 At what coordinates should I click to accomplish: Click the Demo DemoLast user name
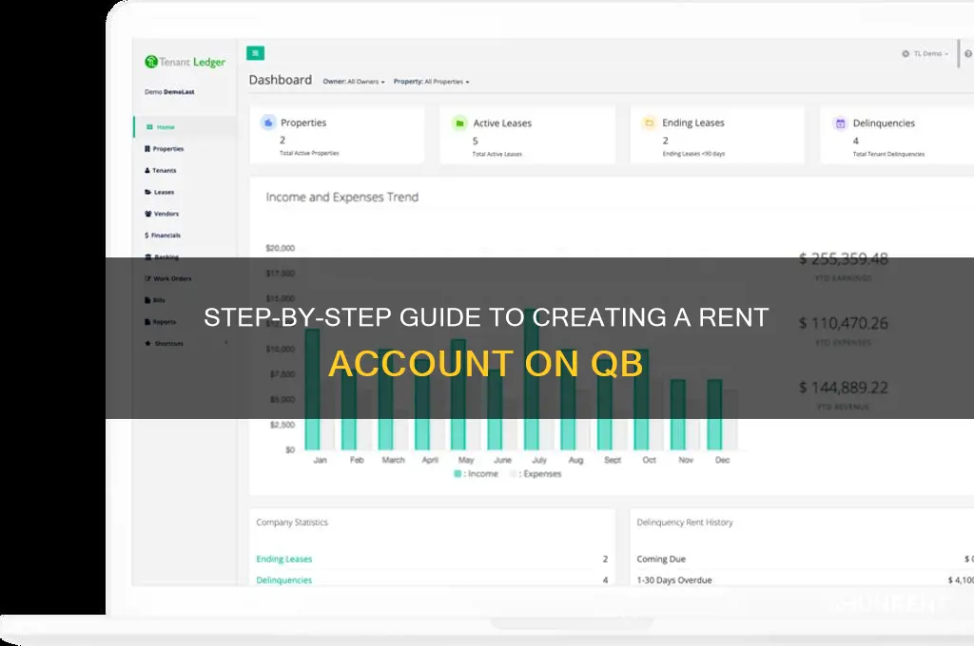pos(169,92)
